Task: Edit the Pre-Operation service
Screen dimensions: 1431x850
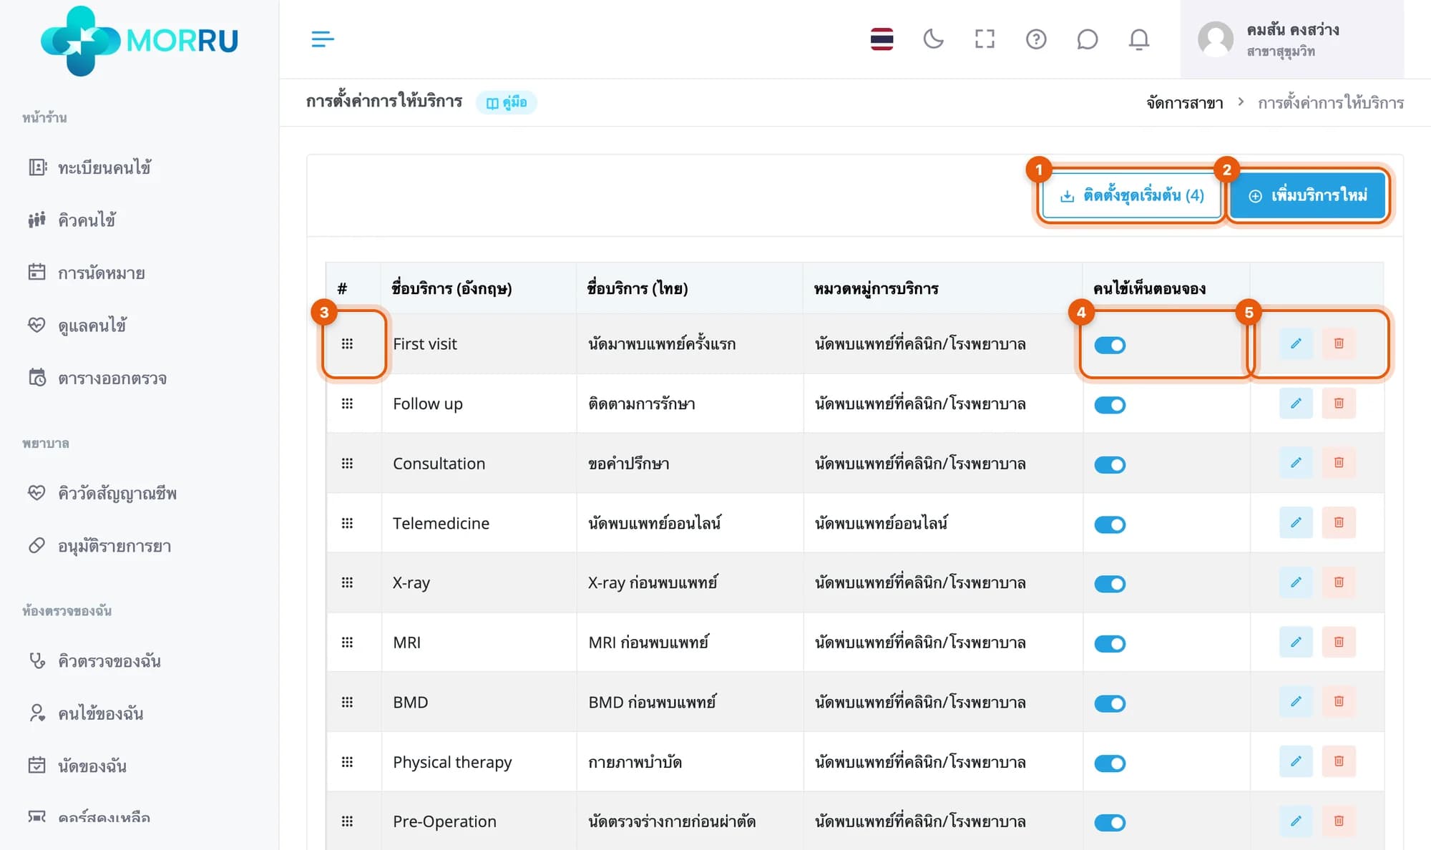Action: (x=1296, y=821)
